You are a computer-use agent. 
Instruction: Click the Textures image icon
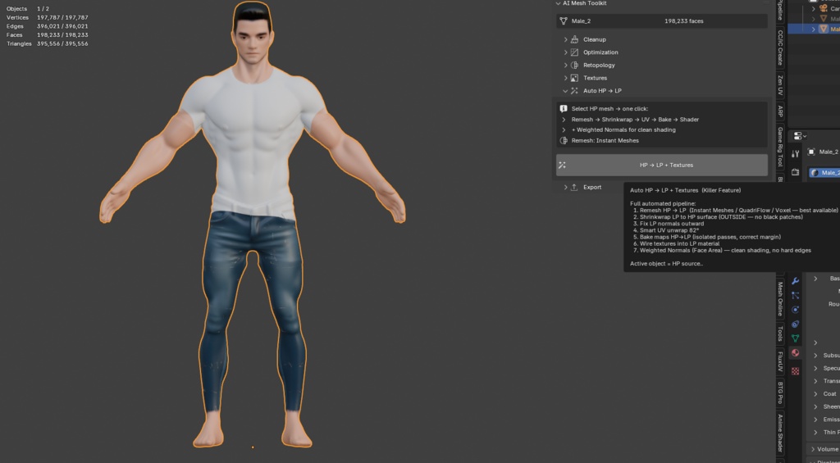[x=574, y=78]
